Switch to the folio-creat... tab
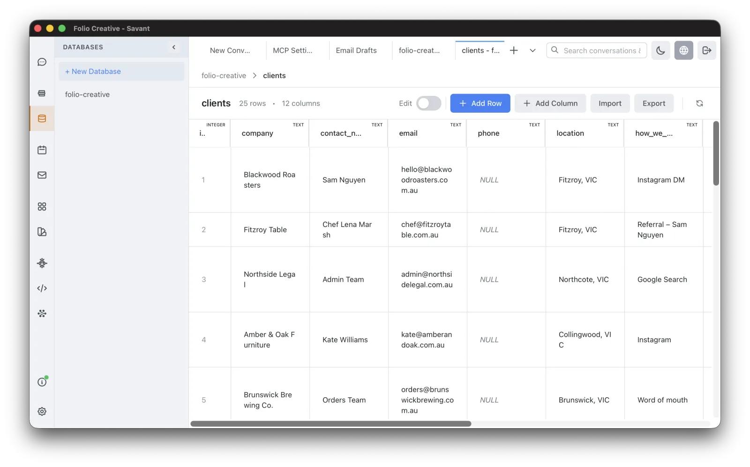Screen dimensions: 750x467 point(419,51)
